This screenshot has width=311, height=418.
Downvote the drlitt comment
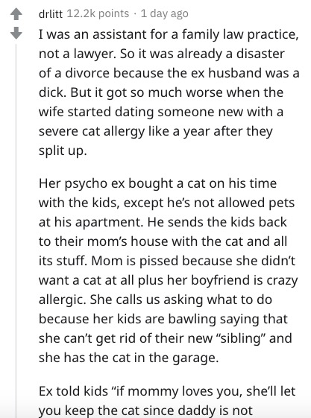coord(16,33)
